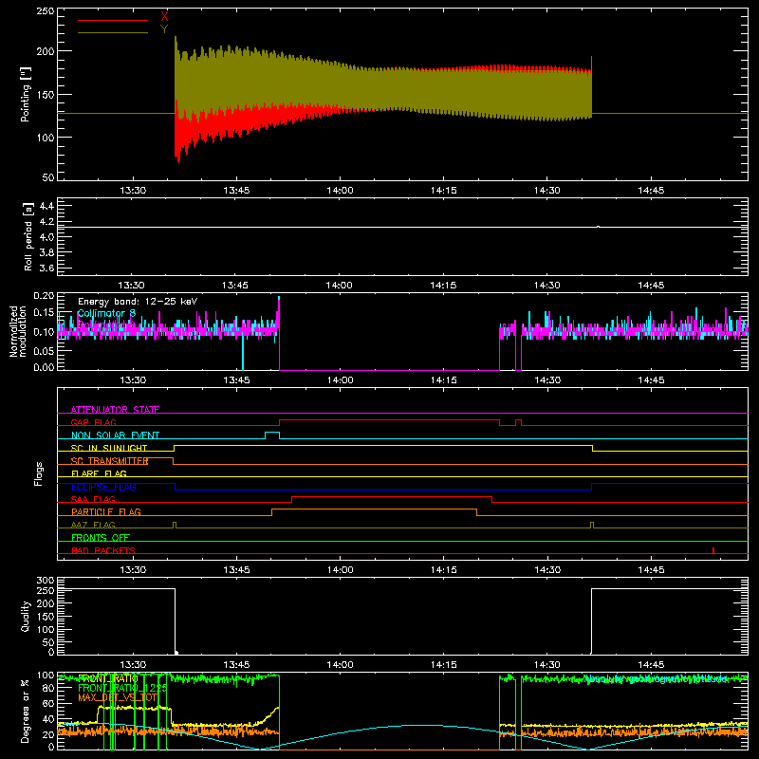The height and width of the screenshot is (759, 759).
Task: Click the FRONT_RATIO legend label
Action: pyautogui.click(x=108, y=678)
